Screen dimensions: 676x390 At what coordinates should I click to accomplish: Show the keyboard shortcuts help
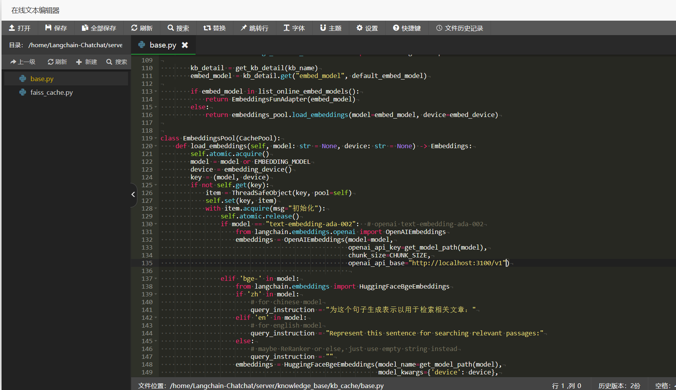tap(407, 28)
